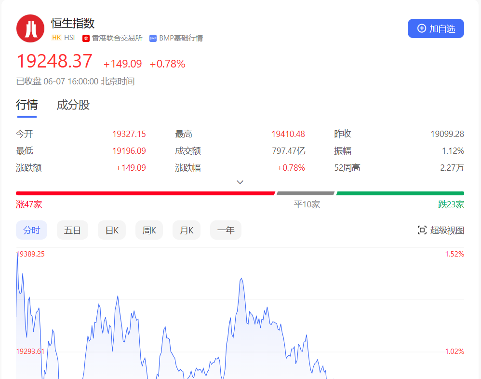Click the Hong Kong exchange flag icon
Image resolution: width=481 pixels, height=379 pixels.
pyautogui.click(x=86, y=38)
